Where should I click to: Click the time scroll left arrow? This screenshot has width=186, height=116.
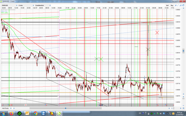14,108
